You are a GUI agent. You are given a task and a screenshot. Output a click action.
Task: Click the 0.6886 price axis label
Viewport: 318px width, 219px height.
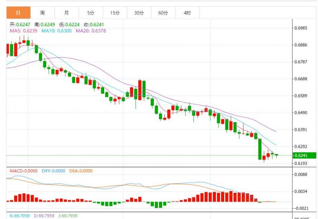[301, 45]
